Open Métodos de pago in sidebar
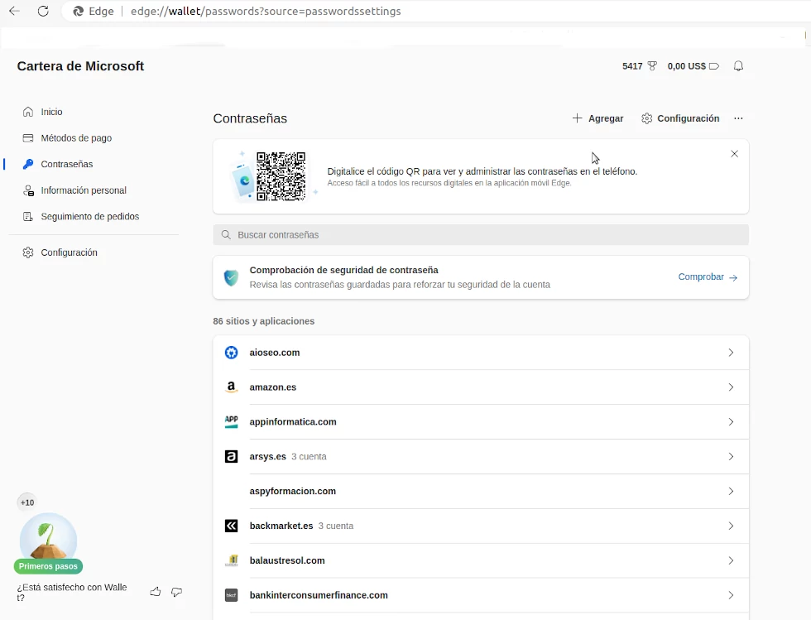 pos(76,138)
